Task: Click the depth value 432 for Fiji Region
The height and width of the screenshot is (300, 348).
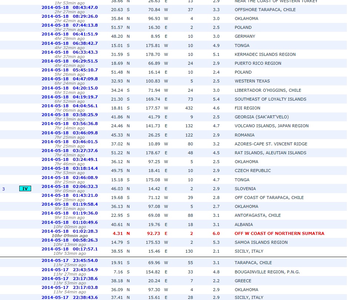Action: click(x=189, y=108)
